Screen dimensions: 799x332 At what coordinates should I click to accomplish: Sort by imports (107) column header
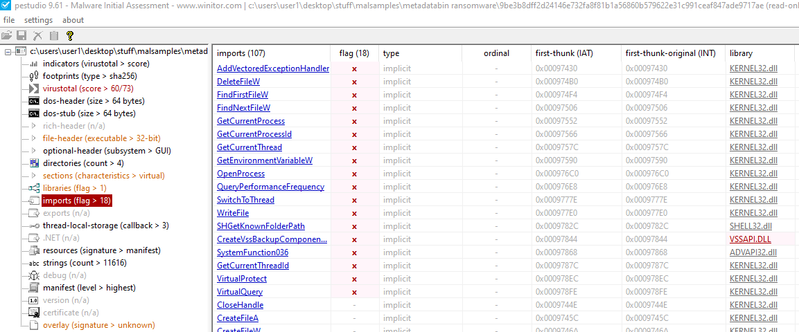[x=271, y=53]
